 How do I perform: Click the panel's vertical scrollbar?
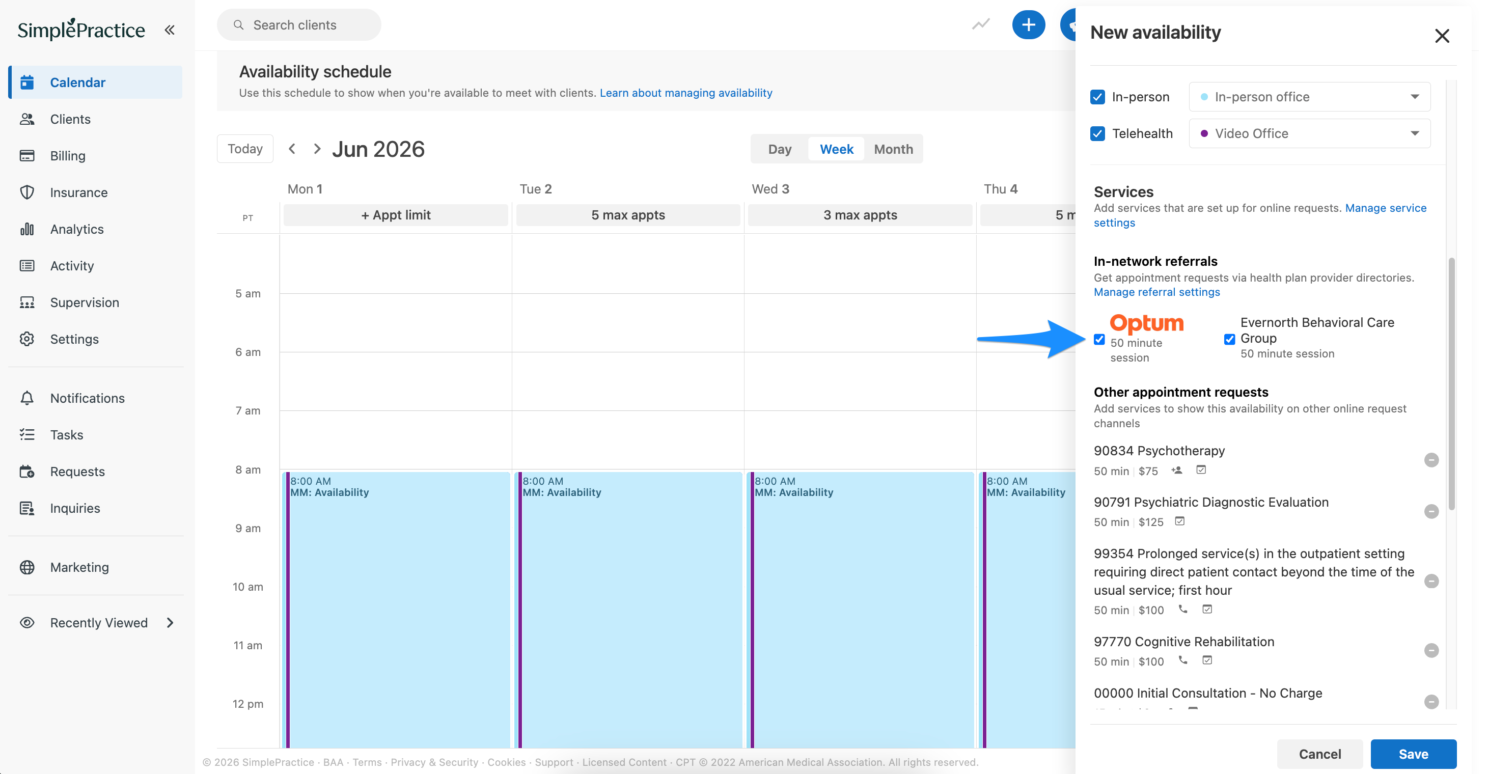1452,384
